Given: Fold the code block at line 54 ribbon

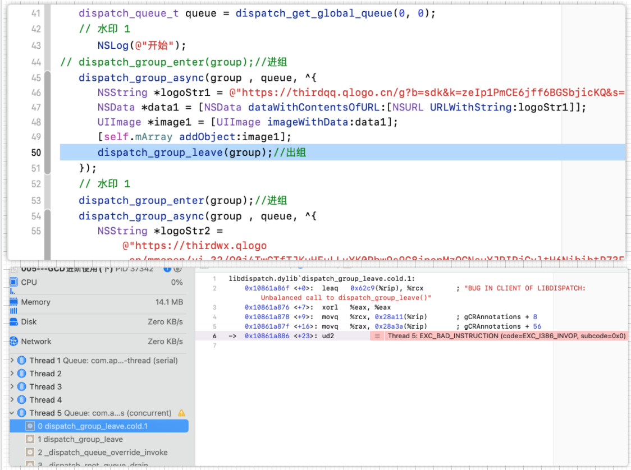Looking at the screenshot, I should point(48,234).
